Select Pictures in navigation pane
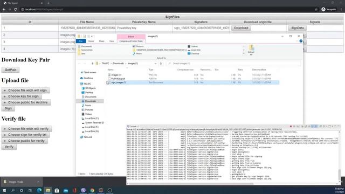 click(x=89, y=110)
